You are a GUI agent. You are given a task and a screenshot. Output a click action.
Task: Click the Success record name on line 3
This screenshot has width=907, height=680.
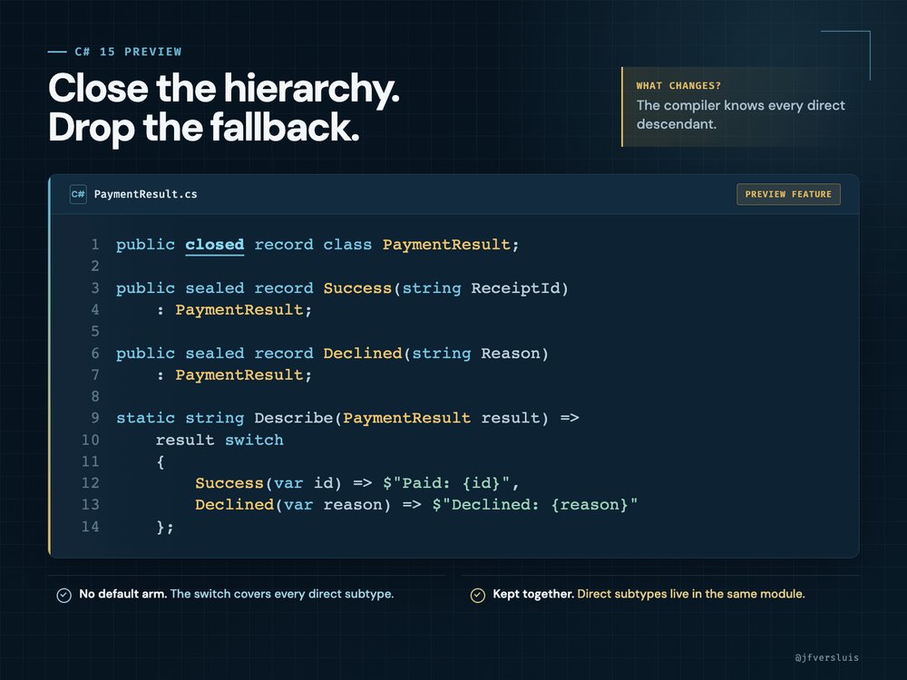click(x=357, y=288)
